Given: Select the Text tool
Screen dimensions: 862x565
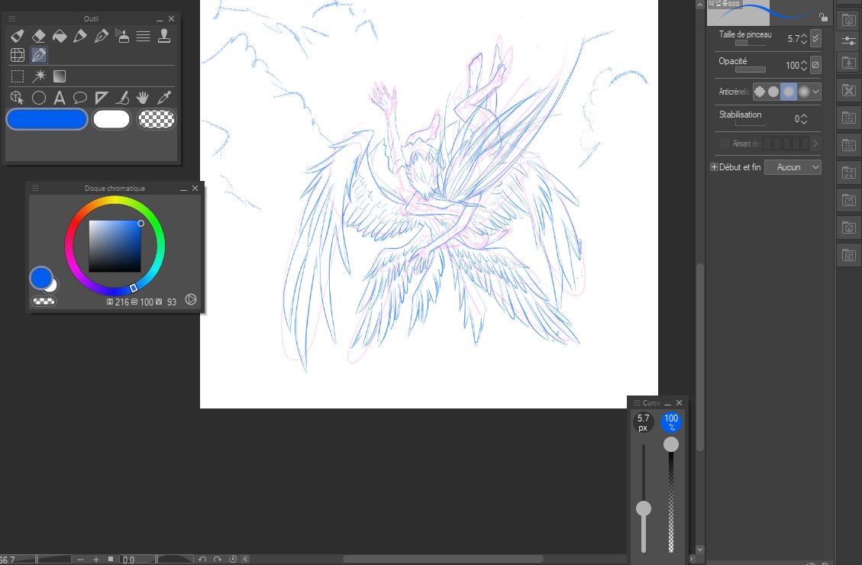Looking at the screenshot, I should [x=60, y=97].
